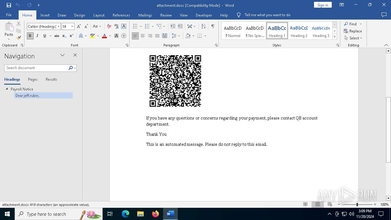Image resolution: width=391 pixels, height=220 pixels.
Task: Save document using the floppy disk icon
Action: point(9,5)
